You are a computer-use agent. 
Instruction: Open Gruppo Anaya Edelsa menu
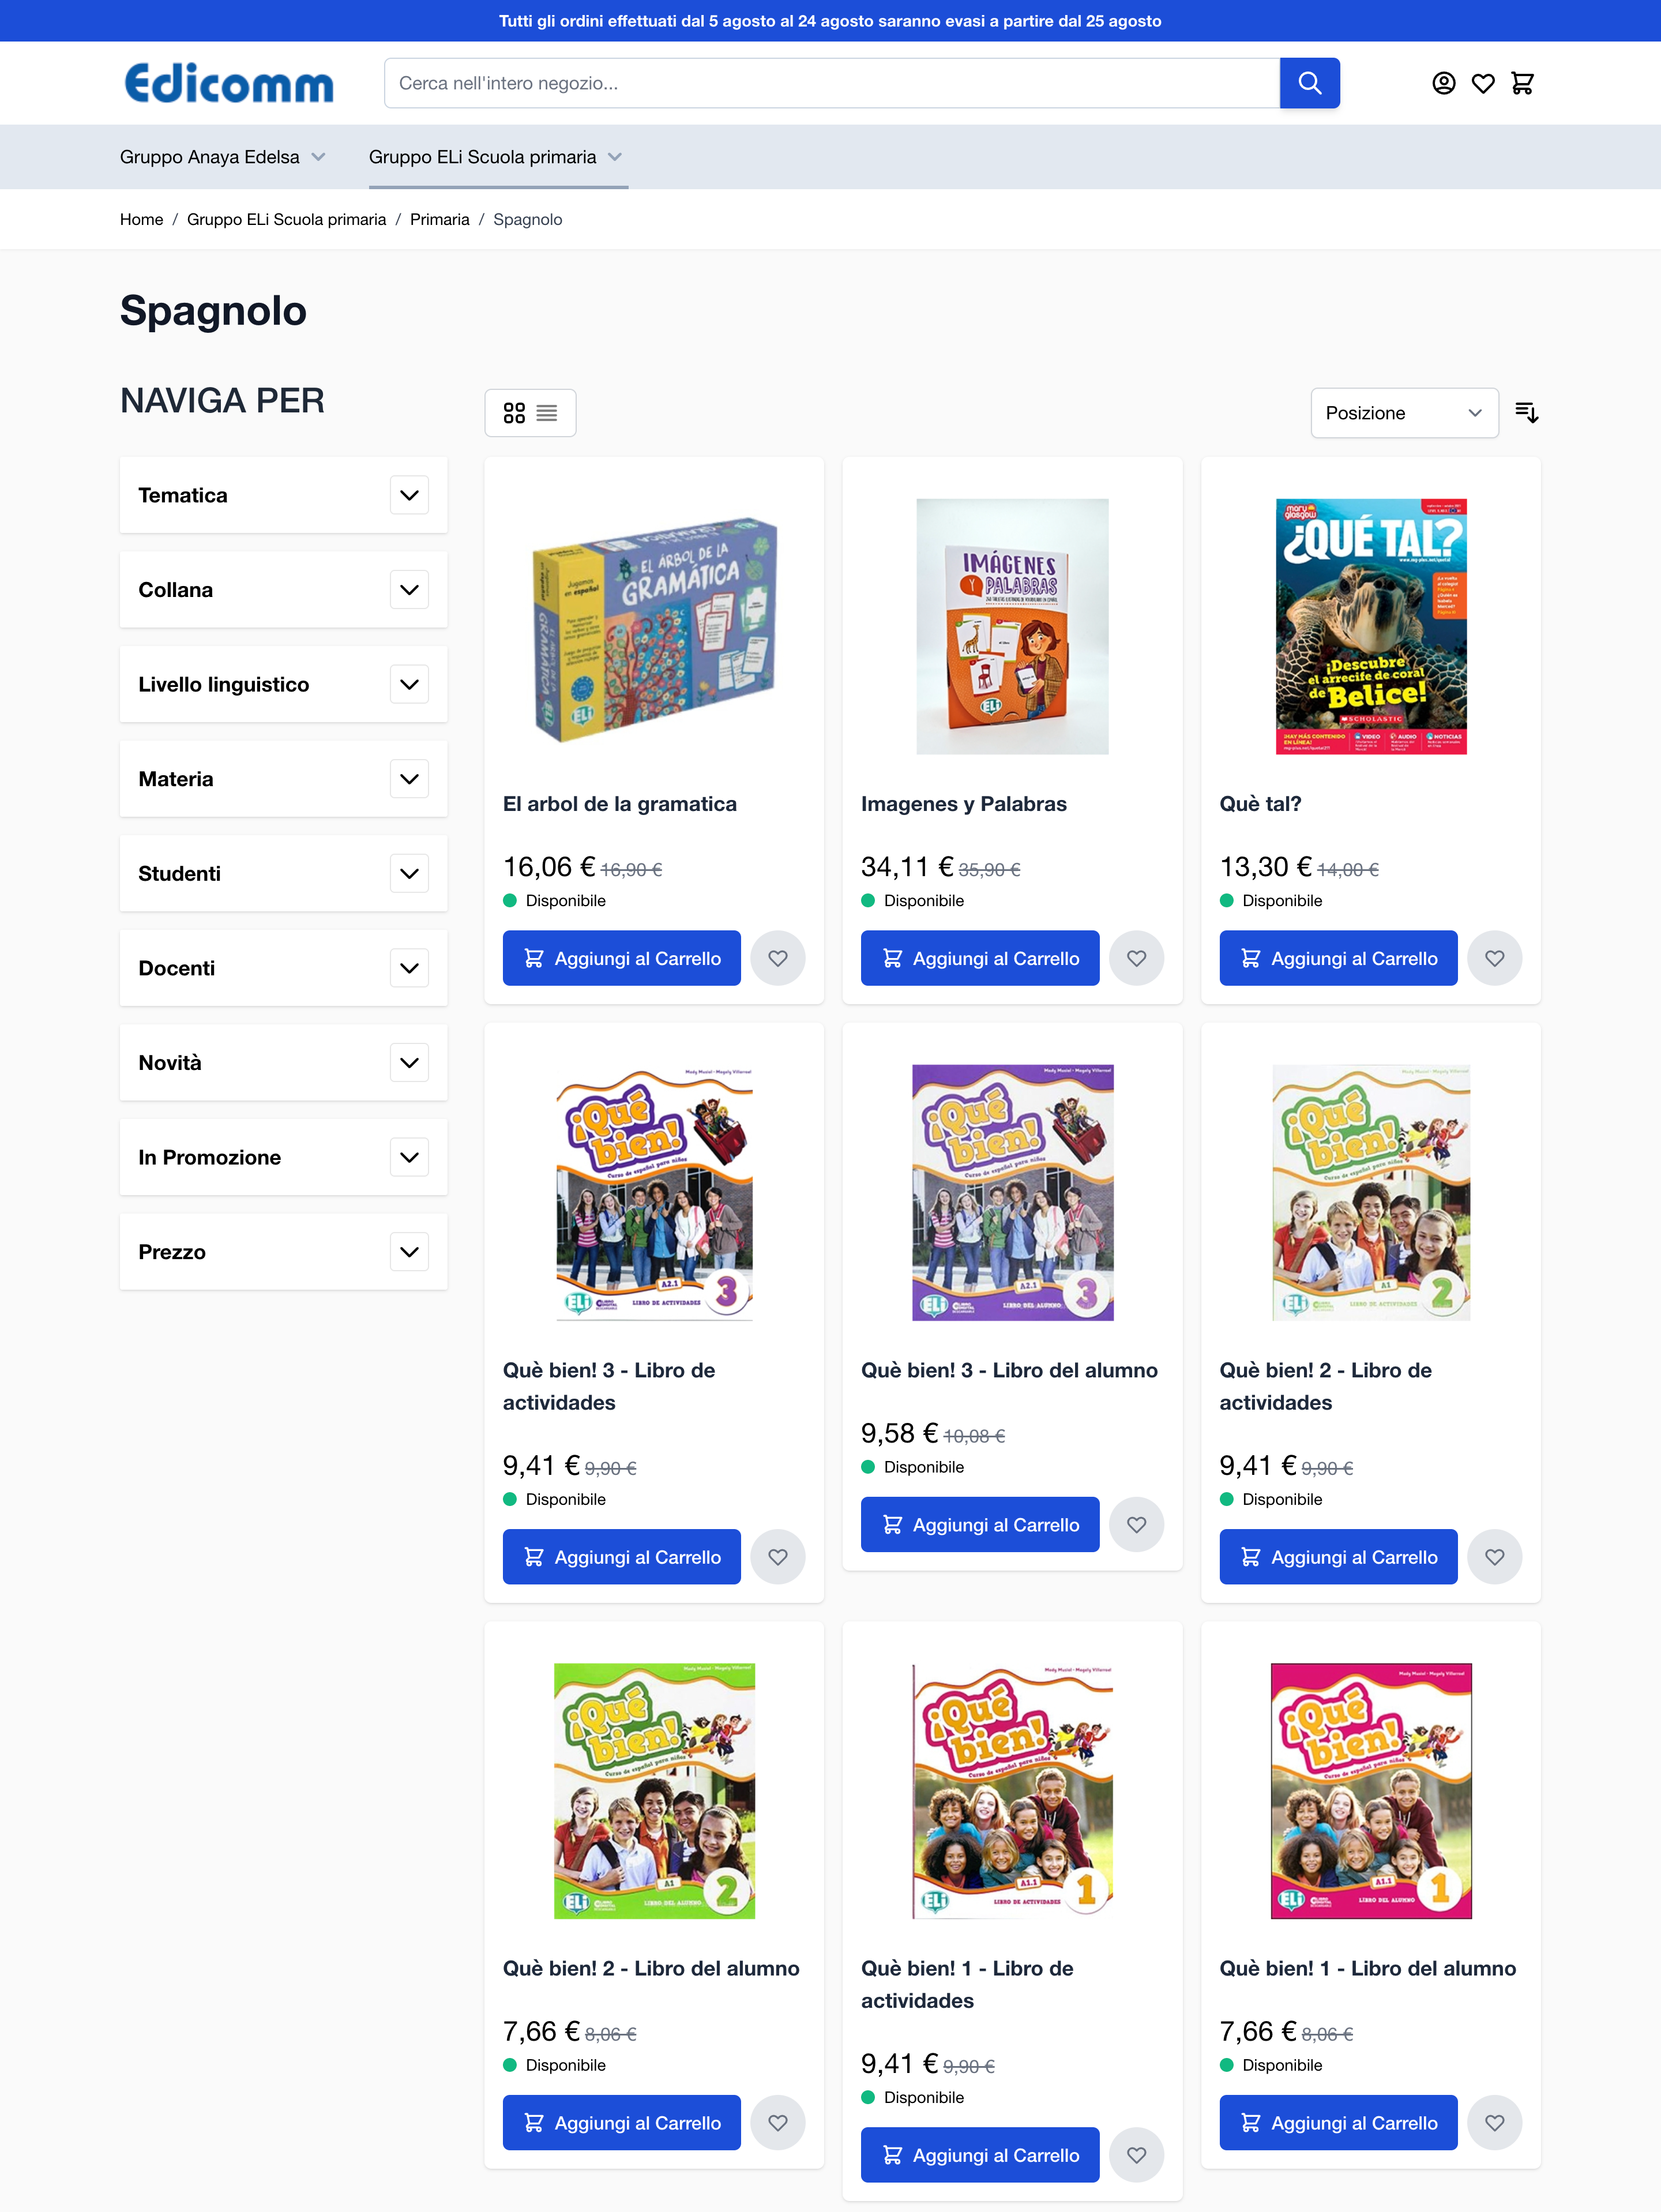pos(223,157)
